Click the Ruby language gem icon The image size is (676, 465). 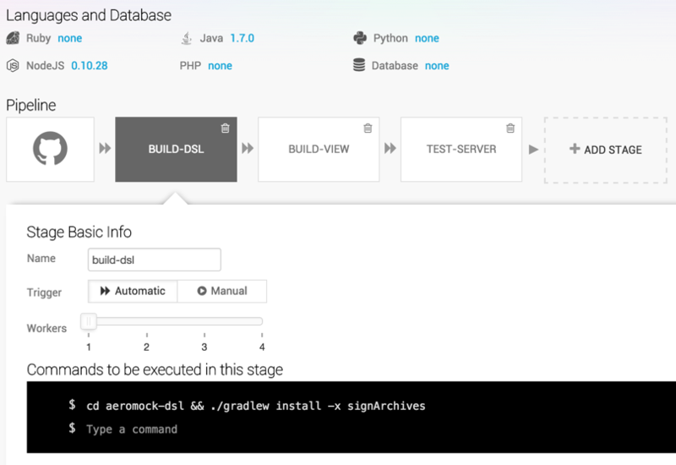tap(13, 38)
